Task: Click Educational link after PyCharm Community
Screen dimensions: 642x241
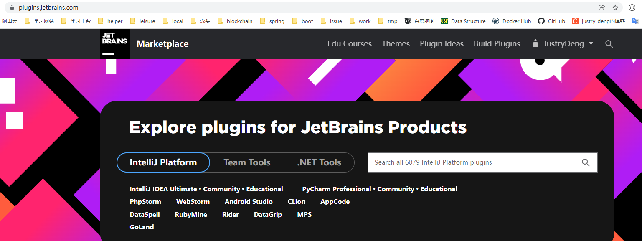Action: point(439,189)
